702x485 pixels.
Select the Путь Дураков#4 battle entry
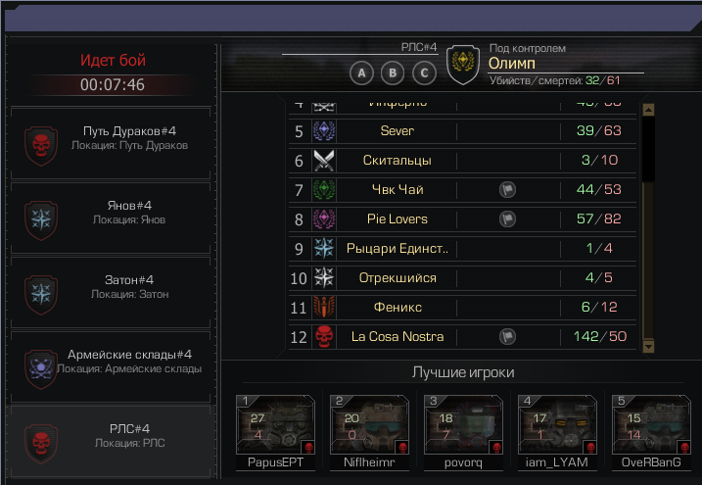point(111,143)
